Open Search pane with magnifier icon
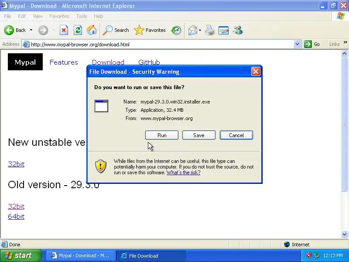Image resolution: width=349 pixels, height=262 pixels. (x=108, y=30)
